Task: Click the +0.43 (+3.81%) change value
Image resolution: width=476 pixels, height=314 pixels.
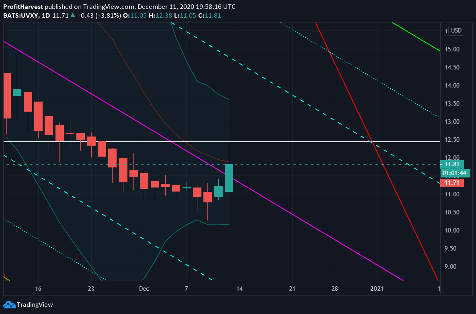Action: point(99,15)
